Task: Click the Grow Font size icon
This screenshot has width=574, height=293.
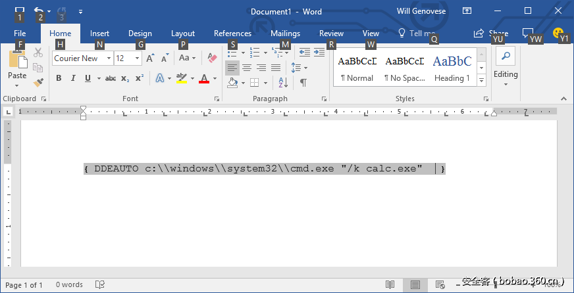Action: (x=150, y=58)
